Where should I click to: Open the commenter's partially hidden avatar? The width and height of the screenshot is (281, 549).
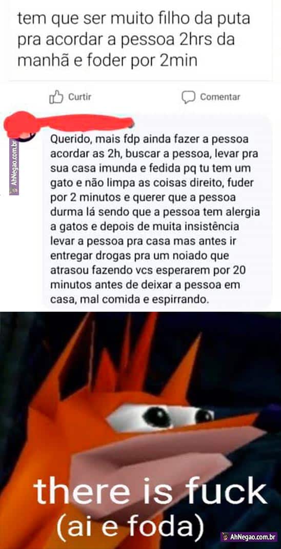[25, 135]
